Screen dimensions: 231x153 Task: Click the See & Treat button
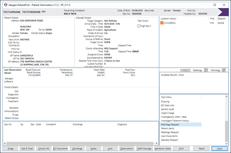[x=27, y=148]
